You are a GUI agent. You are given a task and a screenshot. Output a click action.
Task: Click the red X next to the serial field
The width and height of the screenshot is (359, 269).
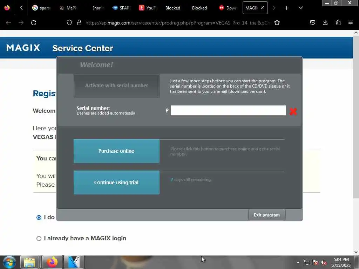pyautogui.click(x=293, y=111)
